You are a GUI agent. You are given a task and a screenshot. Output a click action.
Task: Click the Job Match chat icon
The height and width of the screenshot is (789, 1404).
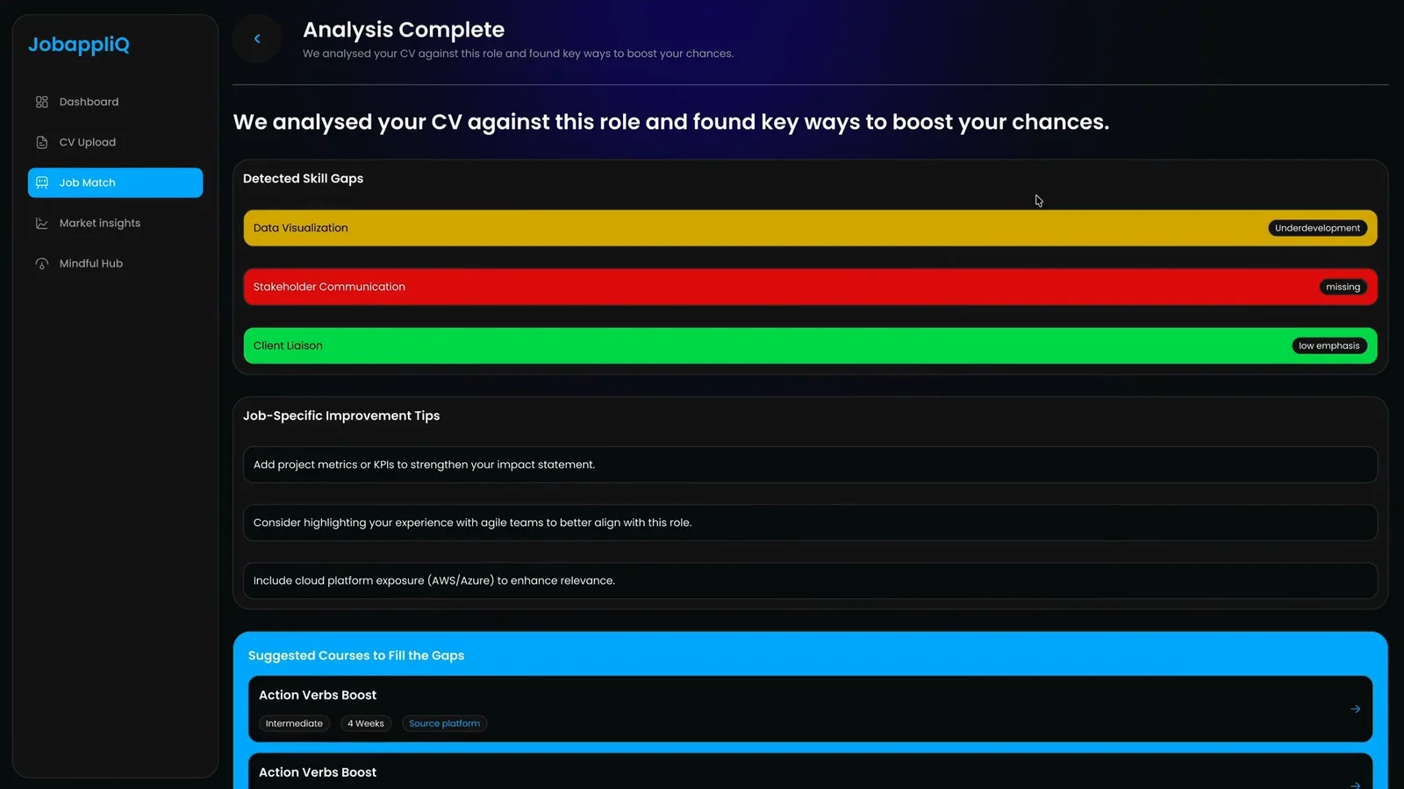click(x=41, y=182)
